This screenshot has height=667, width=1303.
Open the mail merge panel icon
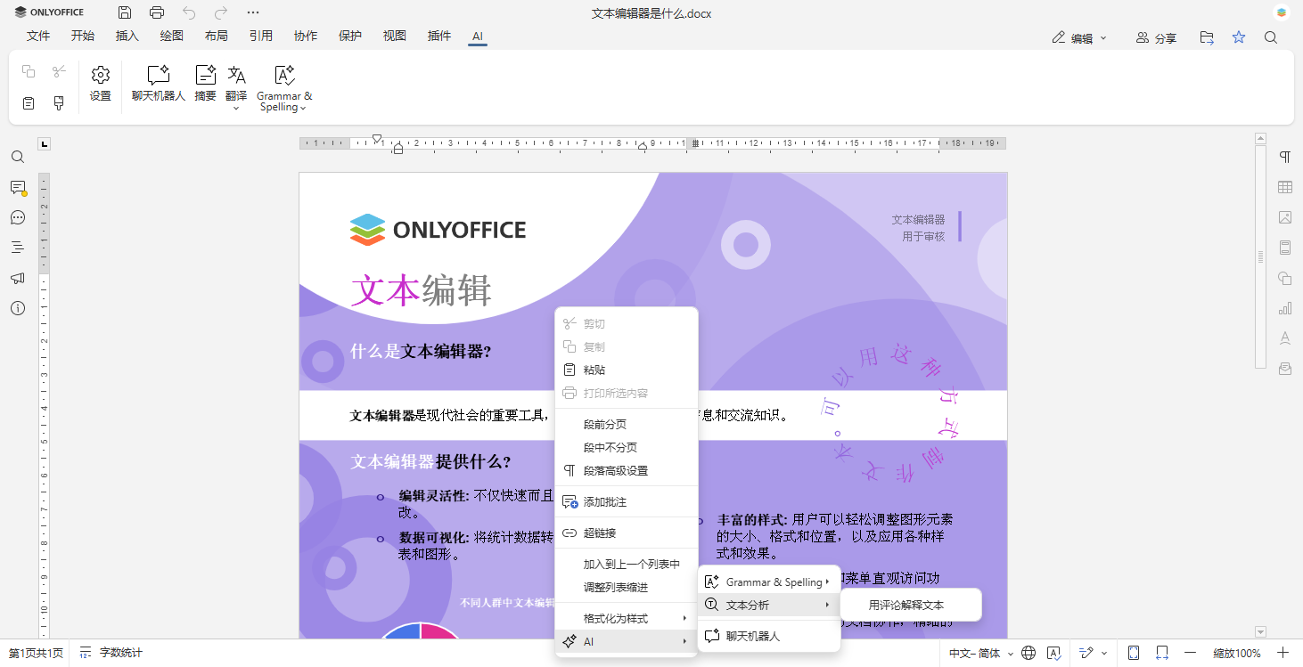(1284, 368)
